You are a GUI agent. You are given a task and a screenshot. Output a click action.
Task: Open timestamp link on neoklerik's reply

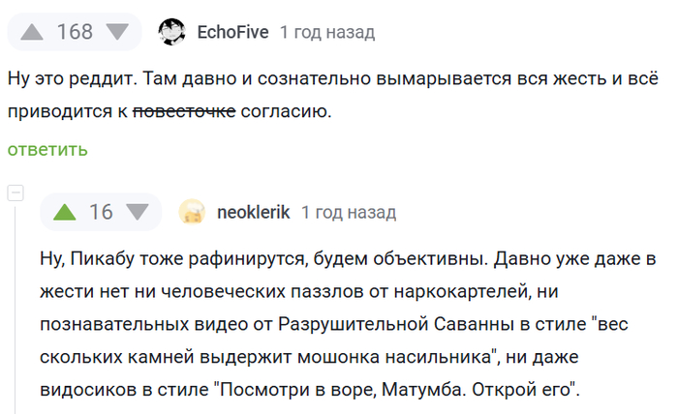pos(349,212)
